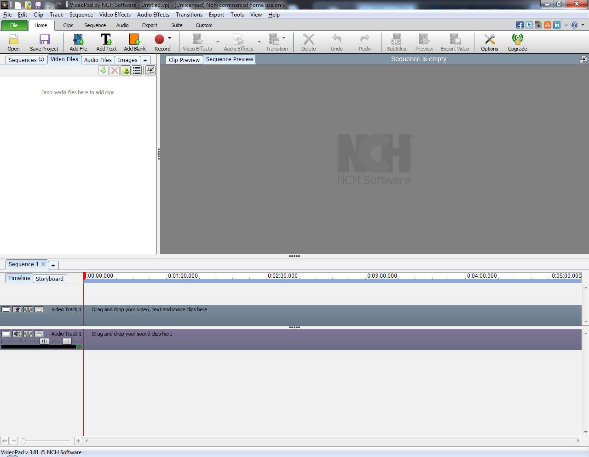Mute Audio Track 1 with the speaker icon
Screen dimensions: 589x457
17,334
